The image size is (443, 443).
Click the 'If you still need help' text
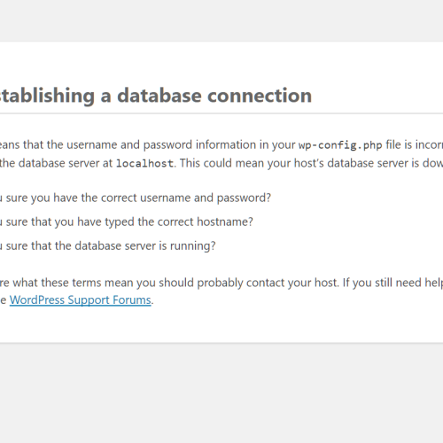click(x=392, y=283)
